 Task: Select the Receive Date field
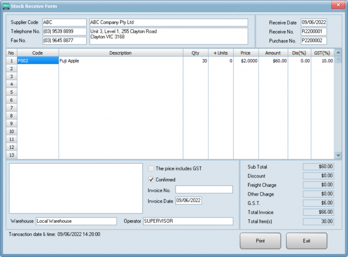point(313,22)
